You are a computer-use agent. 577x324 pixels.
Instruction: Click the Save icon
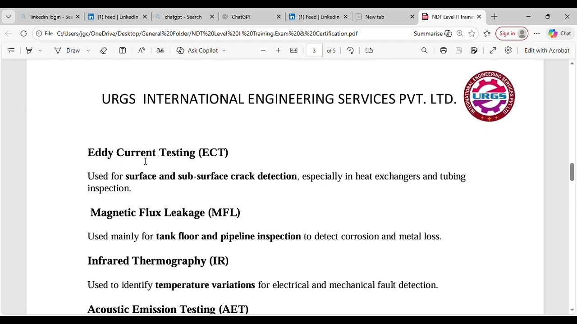click(x=459, y=50)
